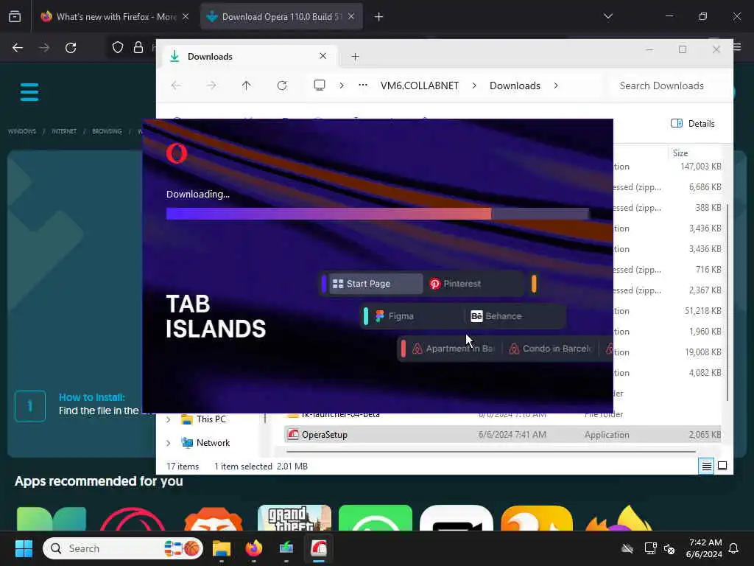Expand the This PC tree node
The image size is (754, 566).
click(169, 419)
